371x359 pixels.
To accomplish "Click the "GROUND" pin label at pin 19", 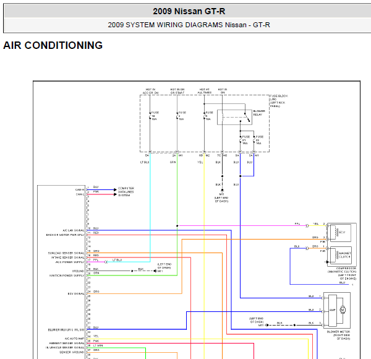I will click(x=78, y=271).
